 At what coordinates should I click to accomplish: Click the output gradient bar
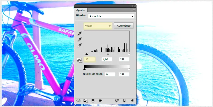pyautogui.click(x=107, y=66)
